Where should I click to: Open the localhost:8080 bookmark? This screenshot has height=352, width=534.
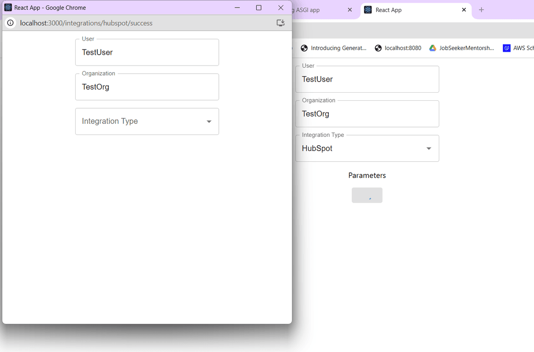(398, 48)
